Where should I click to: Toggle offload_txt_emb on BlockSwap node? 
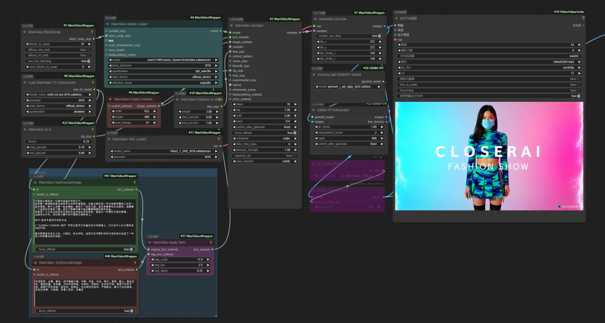(59, 55)
